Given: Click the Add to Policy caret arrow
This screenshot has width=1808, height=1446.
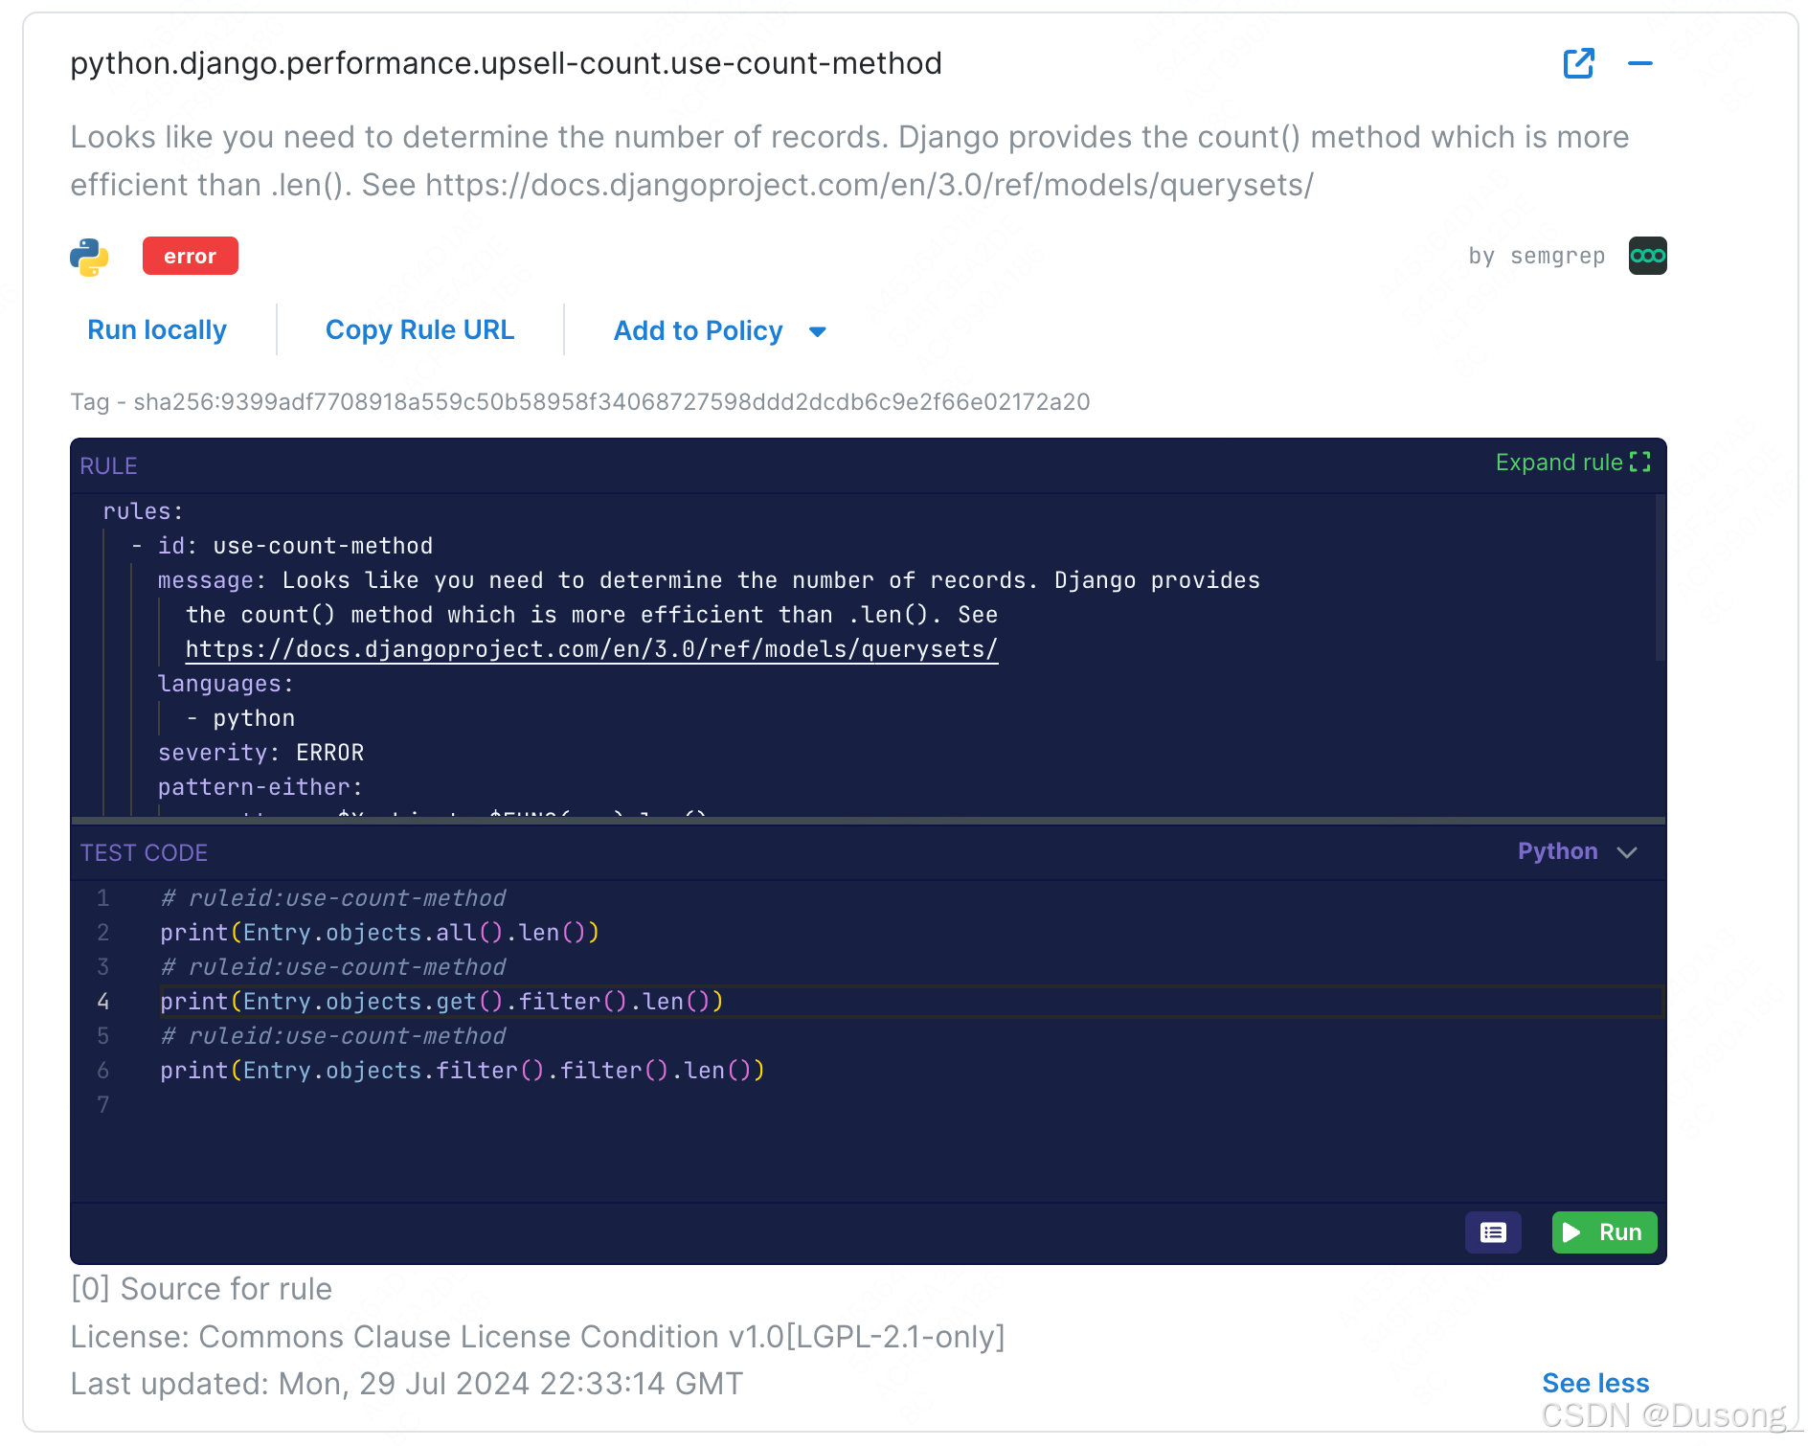Looking at the screenshot, I should 817,331.
